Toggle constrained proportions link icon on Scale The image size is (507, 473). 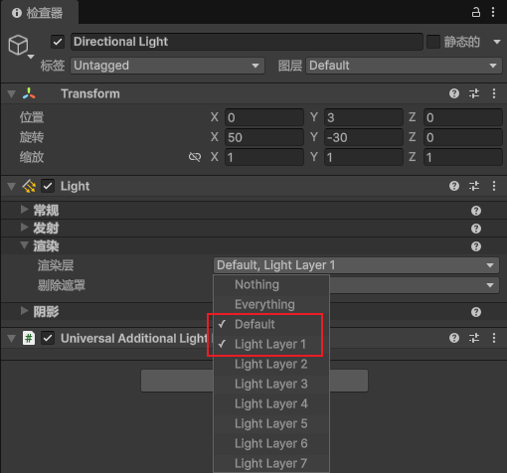195,157
